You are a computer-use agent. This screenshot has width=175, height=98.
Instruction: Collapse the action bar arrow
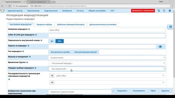(x=113, y=91)
